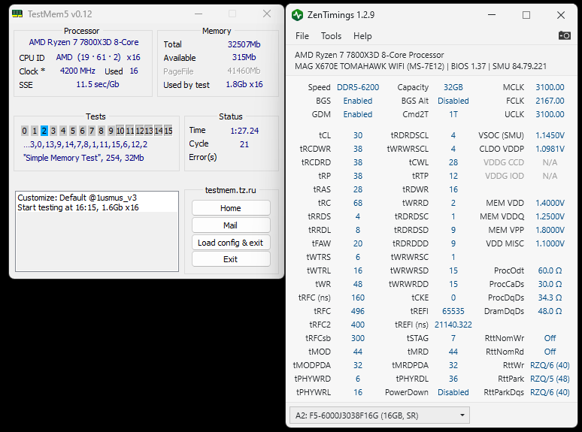Click the testmem.tz.ru label
This screenshot has width=582, height=432.
pos(231,190)
